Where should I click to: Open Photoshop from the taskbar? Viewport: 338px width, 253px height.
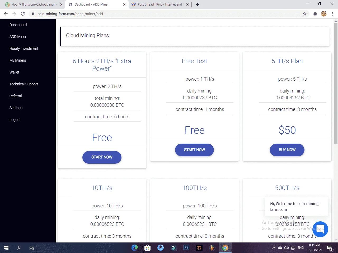(x=186, y=248)
